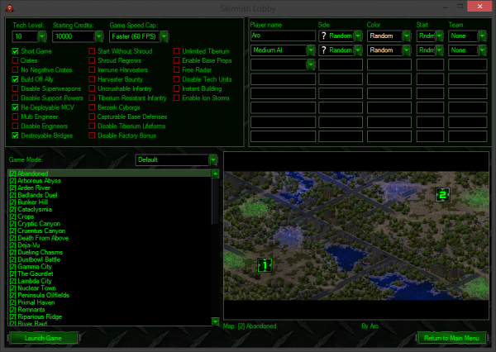Select [2] Nuclear Town map
The width and height of the screenshot is (496, 352).
pyautogui.click(x=109, y=288)
